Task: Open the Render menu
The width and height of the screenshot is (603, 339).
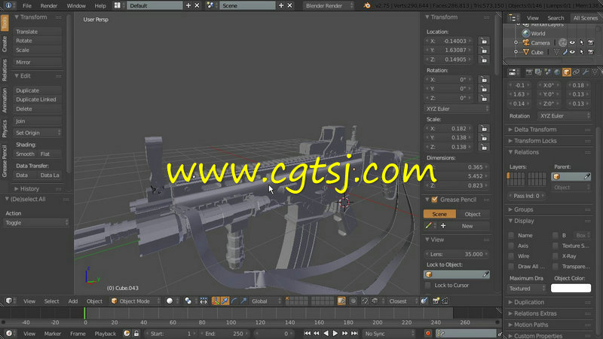Action: [x=49, y=6]
